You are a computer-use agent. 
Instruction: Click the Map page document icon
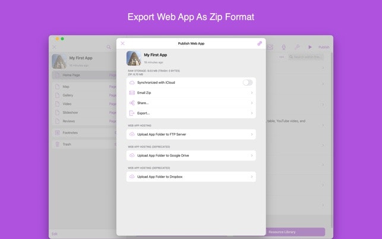[x=57, y=87]
